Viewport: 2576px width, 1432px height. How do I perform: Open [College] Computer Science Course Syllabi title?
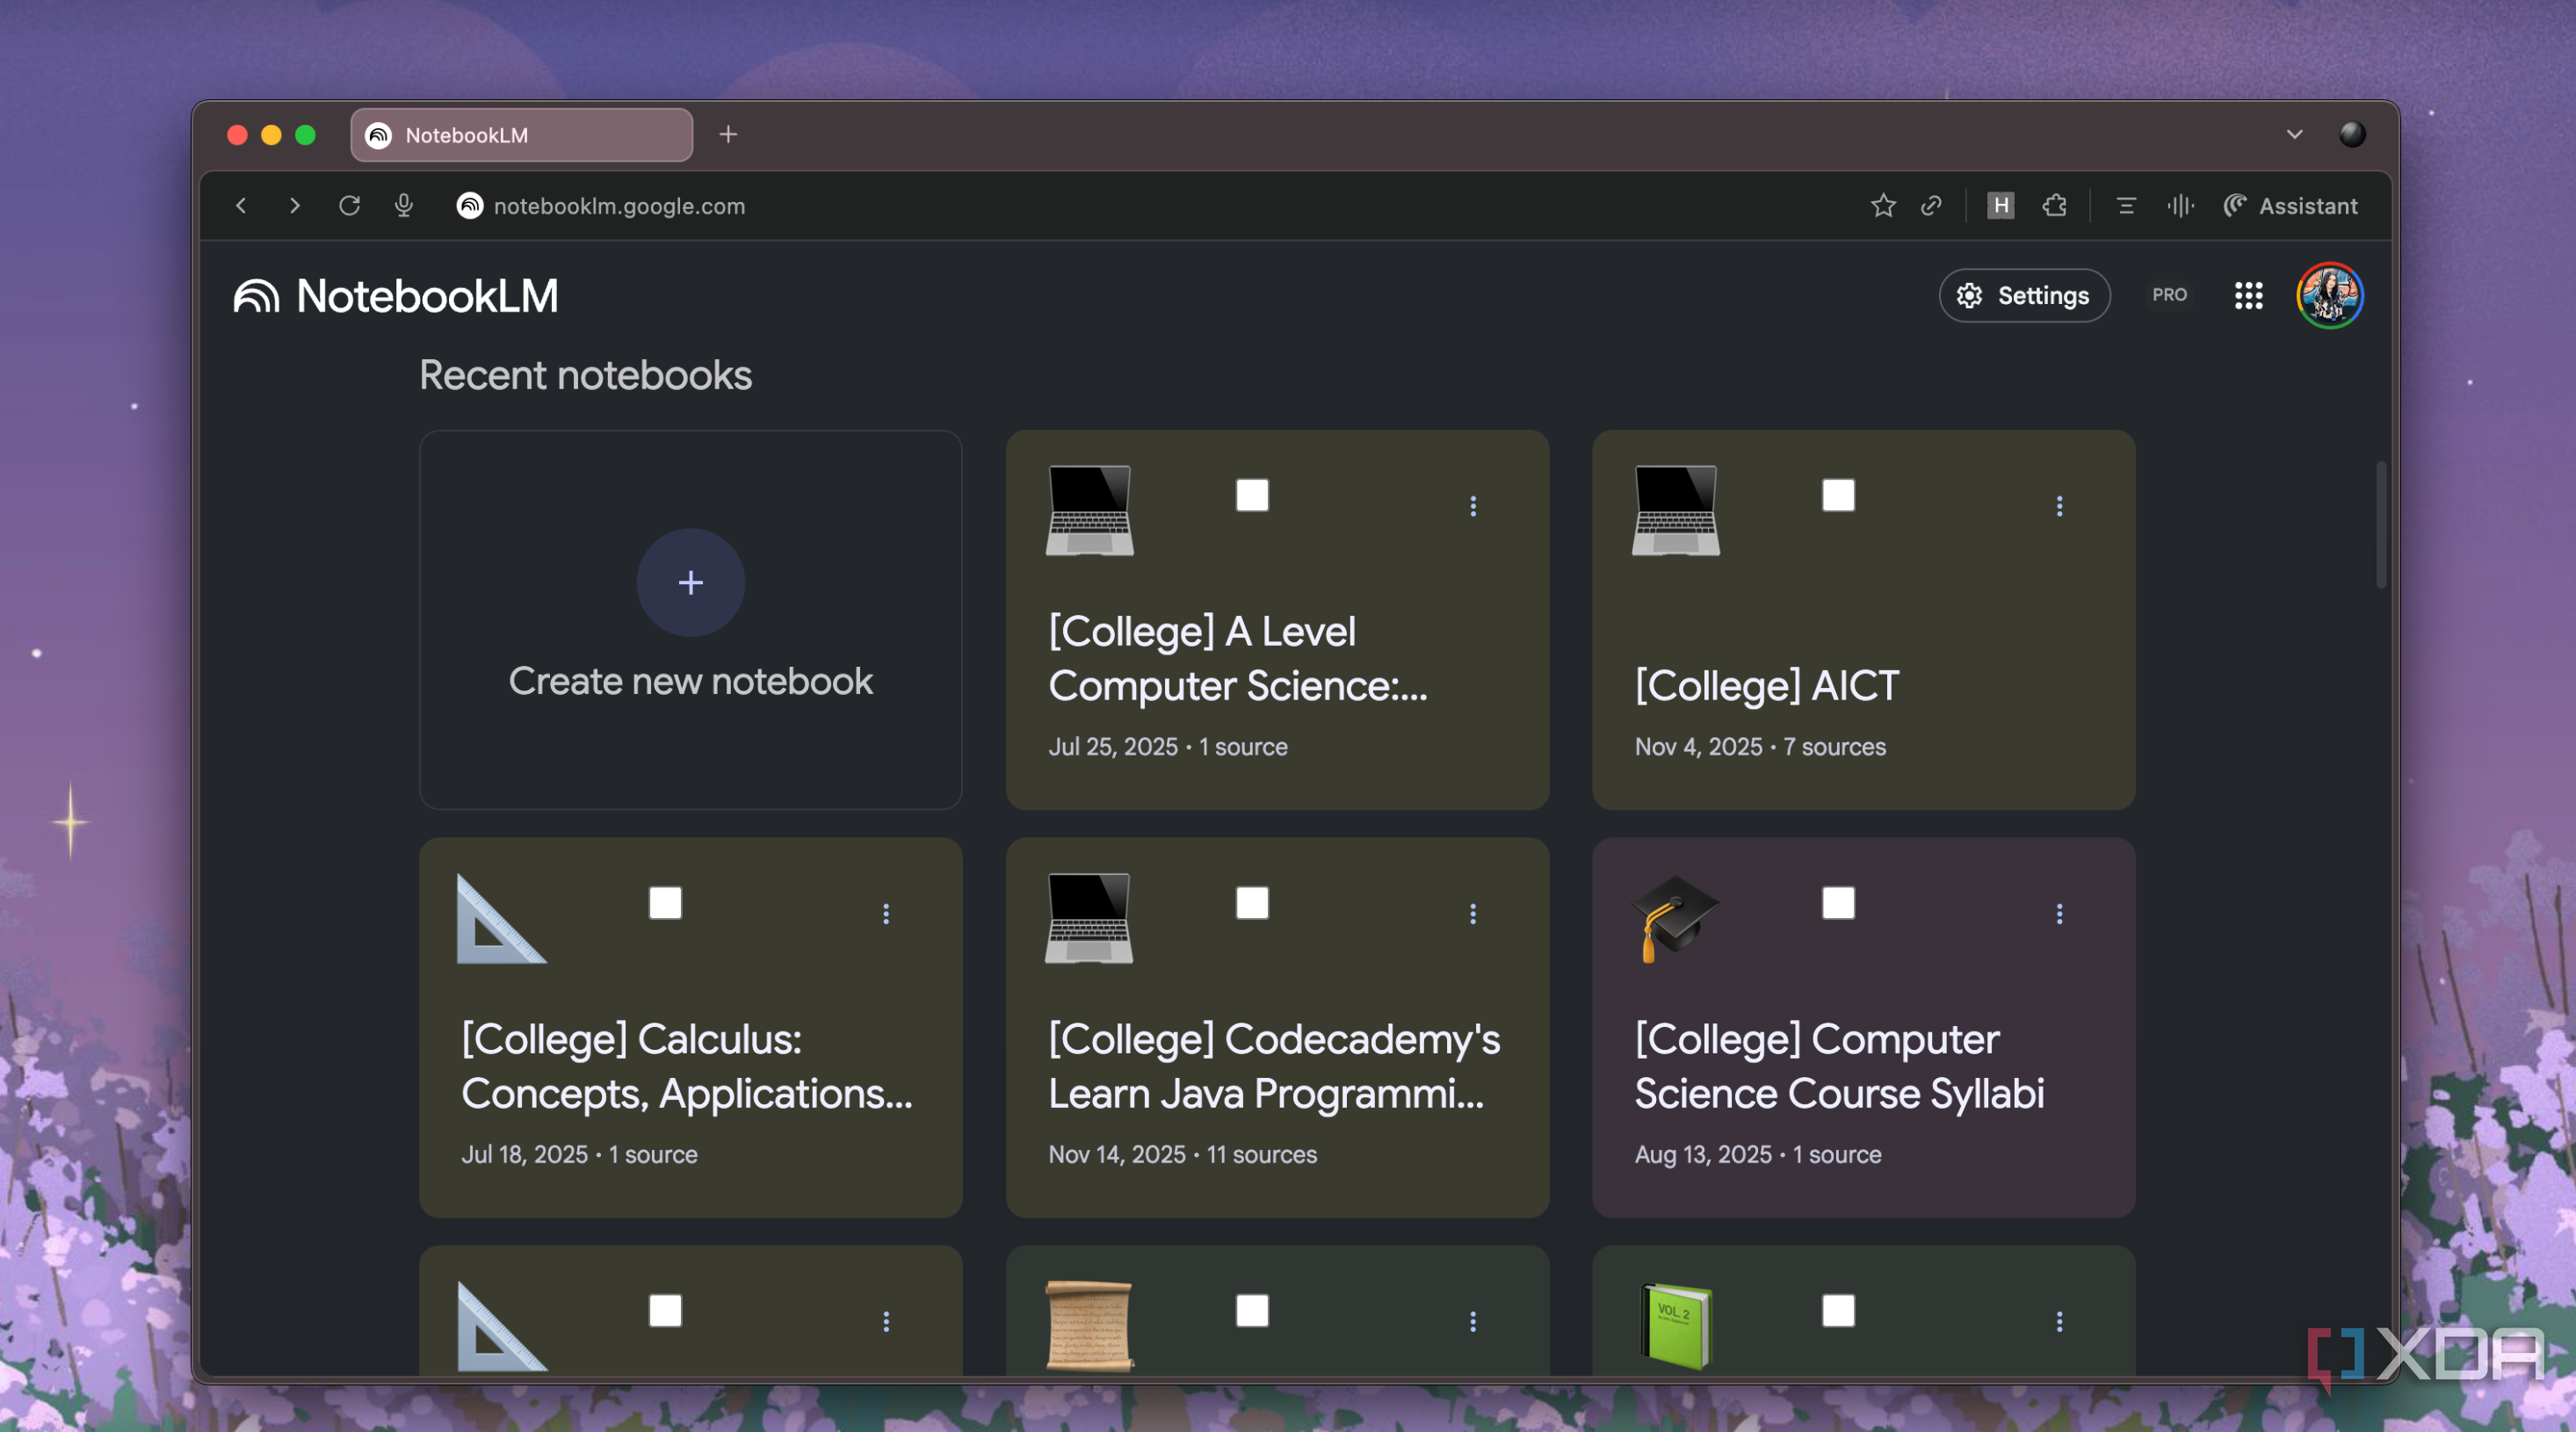pyautogui.click(x=1839, y=1066)
